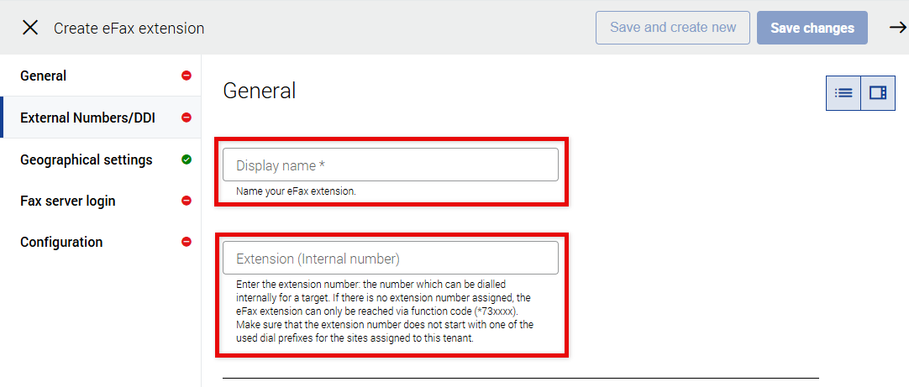The image size is (909, 387).
Task: Open the General sidebar tab
Action: click(44, 76)
